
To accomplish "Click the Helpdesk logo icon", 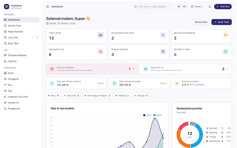I will (x=7, y=7).
